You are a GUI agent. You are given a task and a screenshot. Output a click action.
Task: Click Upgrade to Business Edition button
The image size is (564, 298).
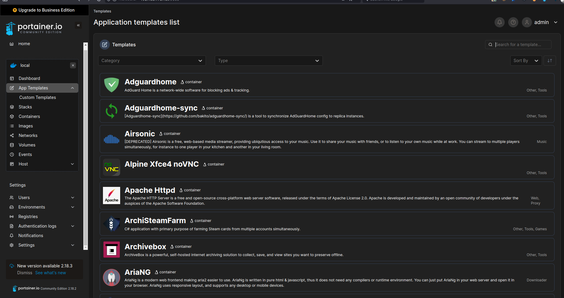(x=44, y=10)
